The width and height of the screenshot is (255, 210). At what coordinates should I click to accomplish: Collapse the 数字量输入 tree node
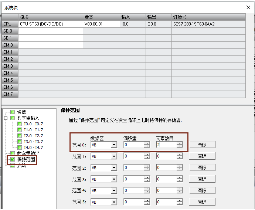click(6, 118)
